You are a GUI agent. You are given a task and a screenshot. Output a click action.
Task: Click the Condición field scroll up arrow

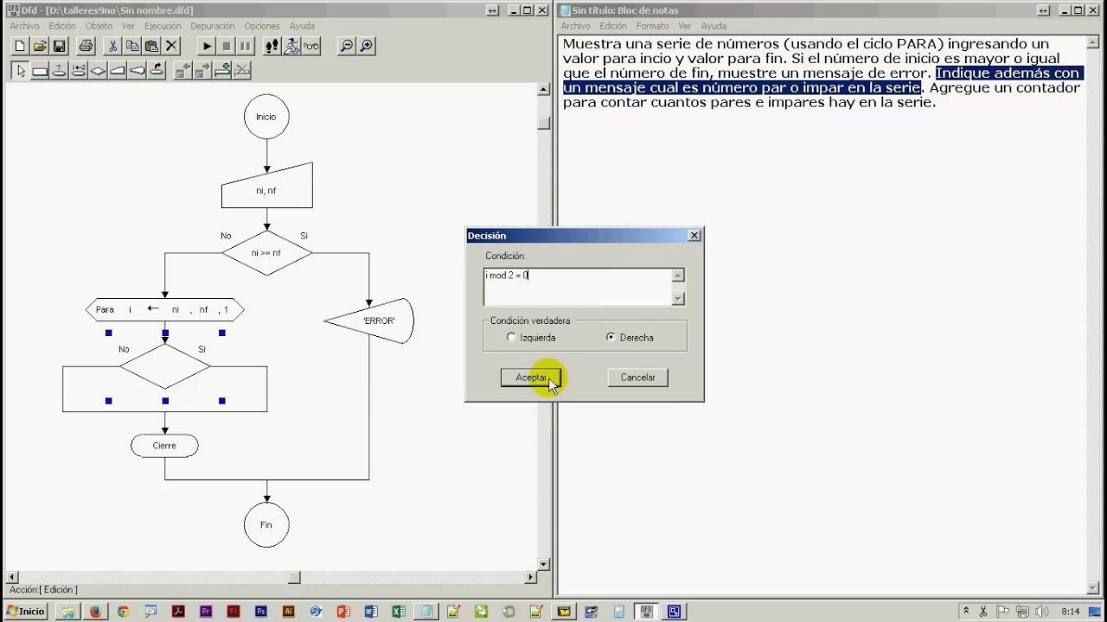(678, 276)
